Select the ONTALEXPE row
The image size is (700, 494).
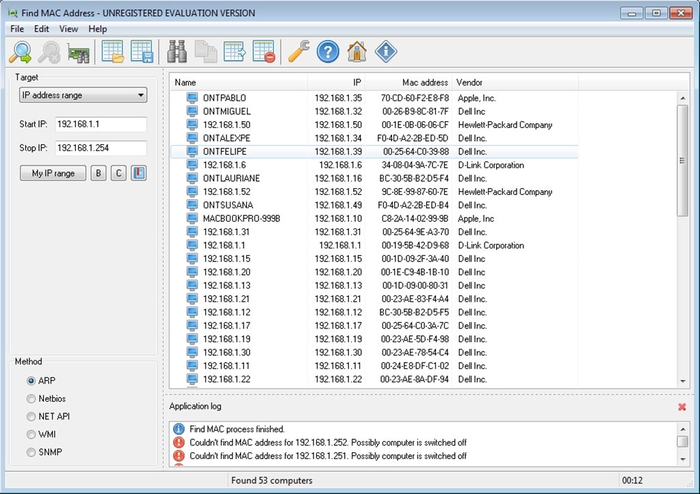pyautogui.click(x=374, y=138)
